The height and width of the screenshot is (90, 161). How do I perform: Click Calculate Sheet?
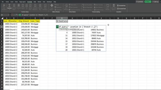point(122,9)
